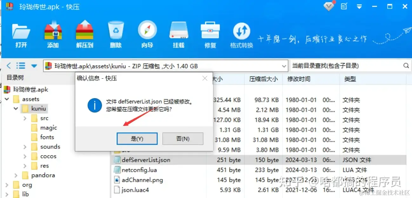This screenshot has height=198, width=412.
Task: Click the 添加 (Add) toolbar icon
Action: tap(53, 30)
